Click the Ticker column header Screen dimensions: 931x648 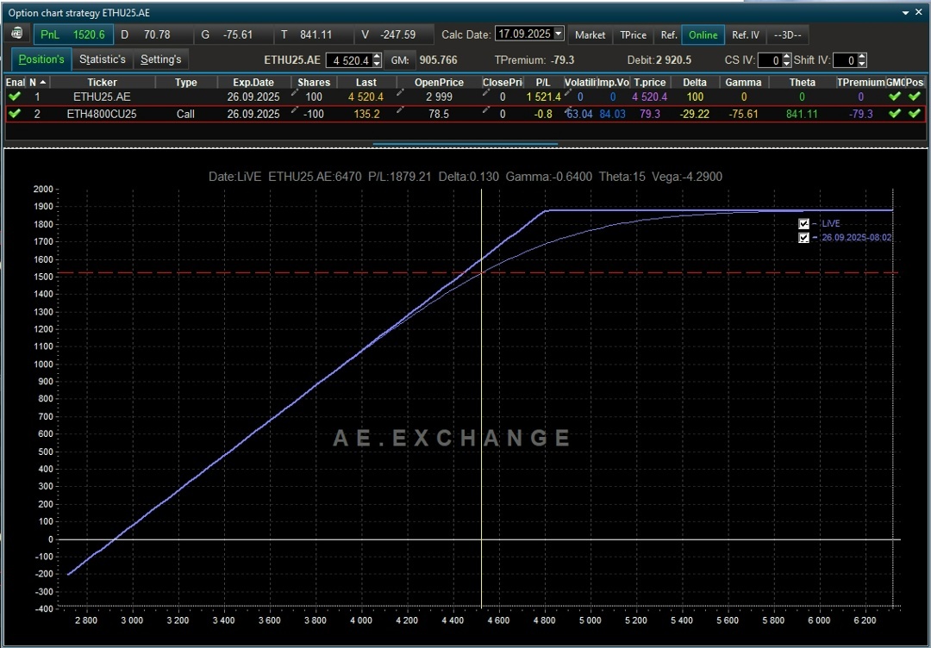102,83
